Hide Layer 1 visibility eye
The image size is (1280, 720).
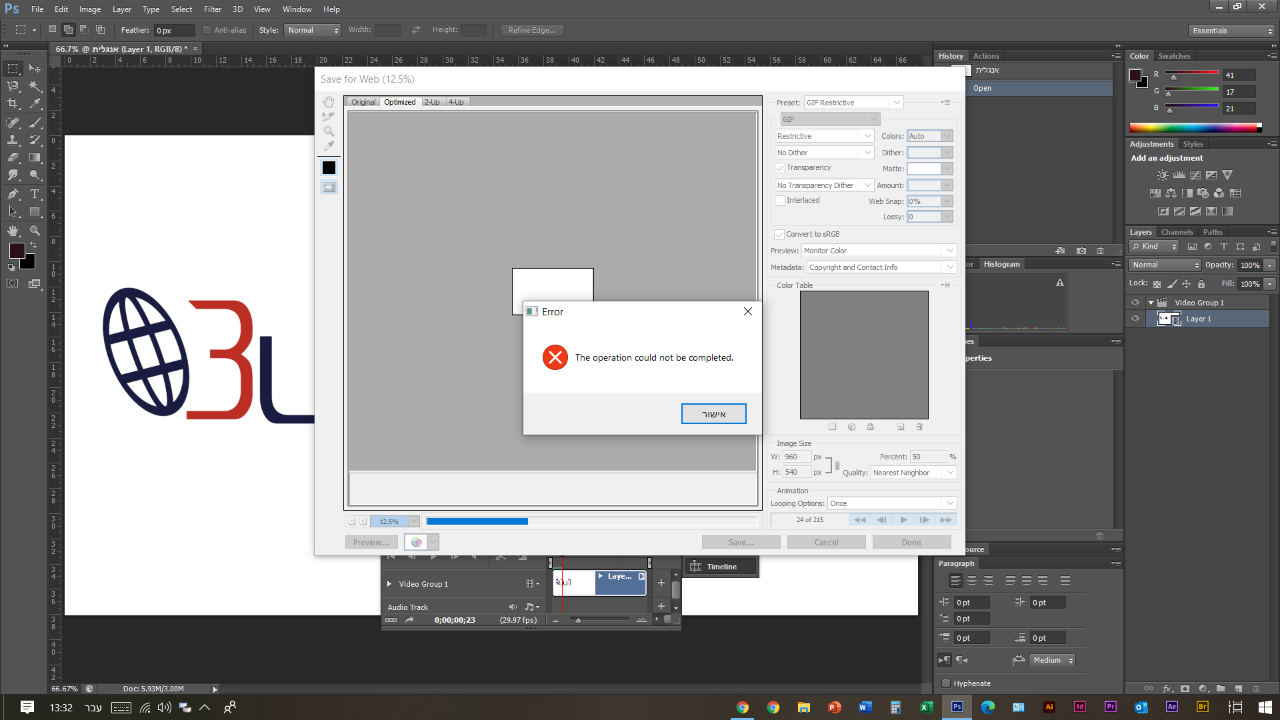coord(1135,319)
